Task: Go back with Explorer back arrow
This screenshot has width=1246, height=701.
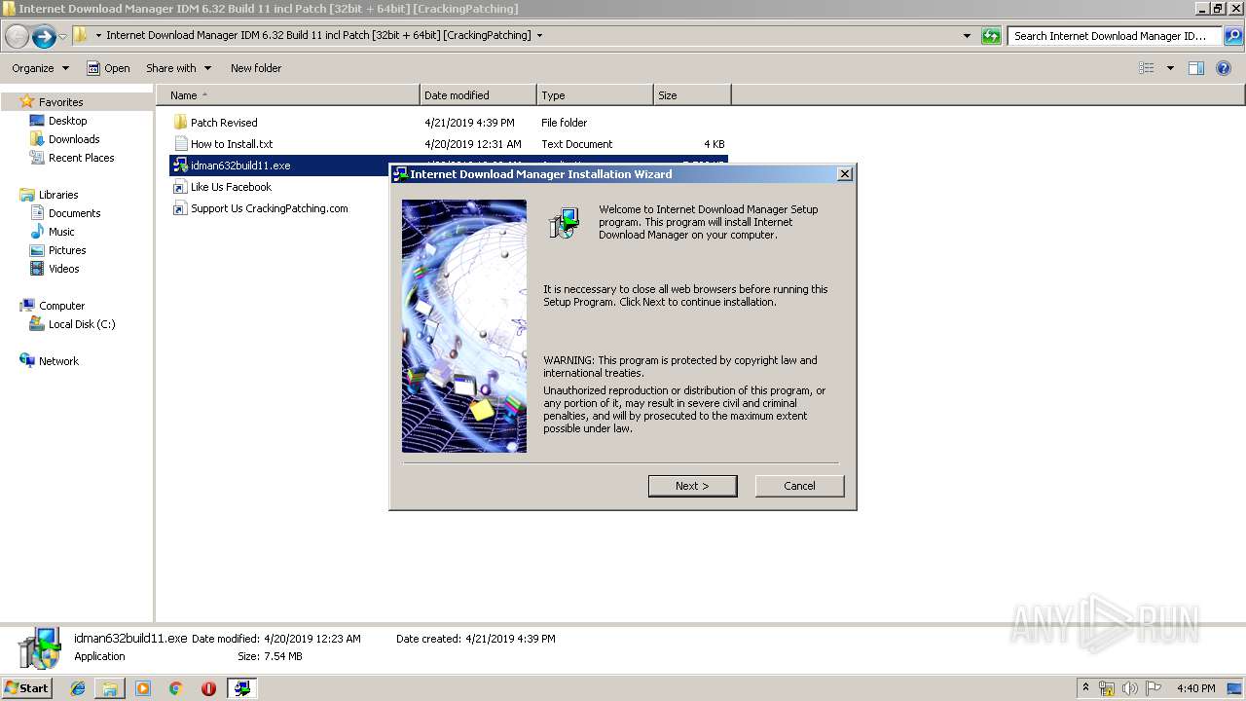Action: tap(17, 36)
